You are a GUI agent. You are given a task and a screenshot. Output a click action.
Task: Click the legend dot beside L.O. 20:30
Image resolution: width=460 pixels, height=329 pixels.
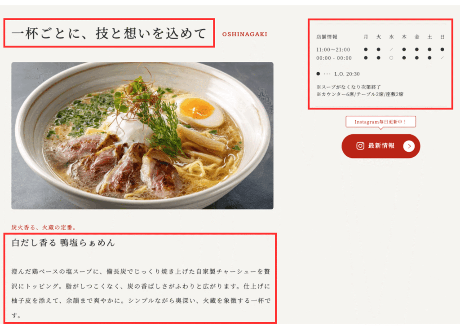pos(318,74)
